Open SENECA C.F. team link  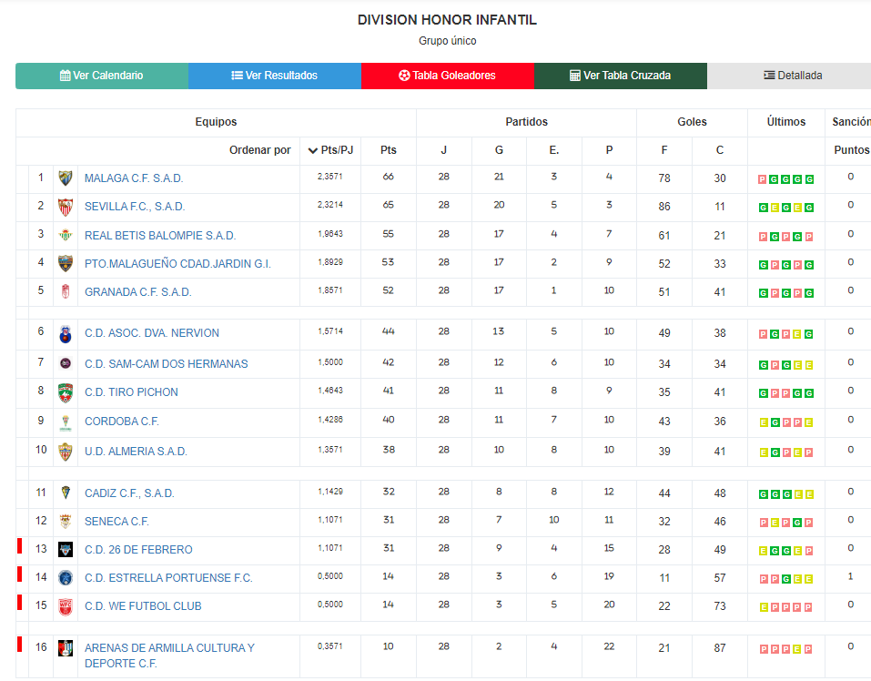click(116, 522)
